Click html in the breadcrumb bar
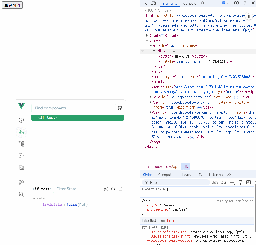Screen dimensions: 256x245 (146, 167)
